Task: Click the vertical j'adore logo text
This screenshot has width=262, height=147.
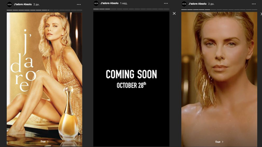Action: click(23, 60)
